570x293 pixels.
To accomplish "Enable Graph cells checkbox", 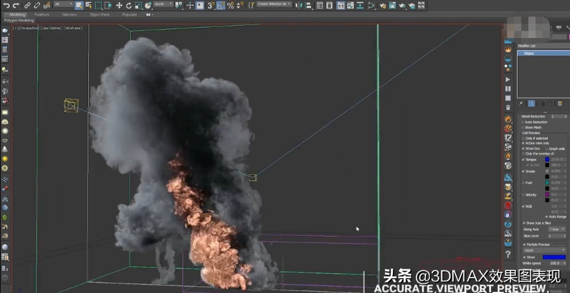I will click(x=547, y=149).
